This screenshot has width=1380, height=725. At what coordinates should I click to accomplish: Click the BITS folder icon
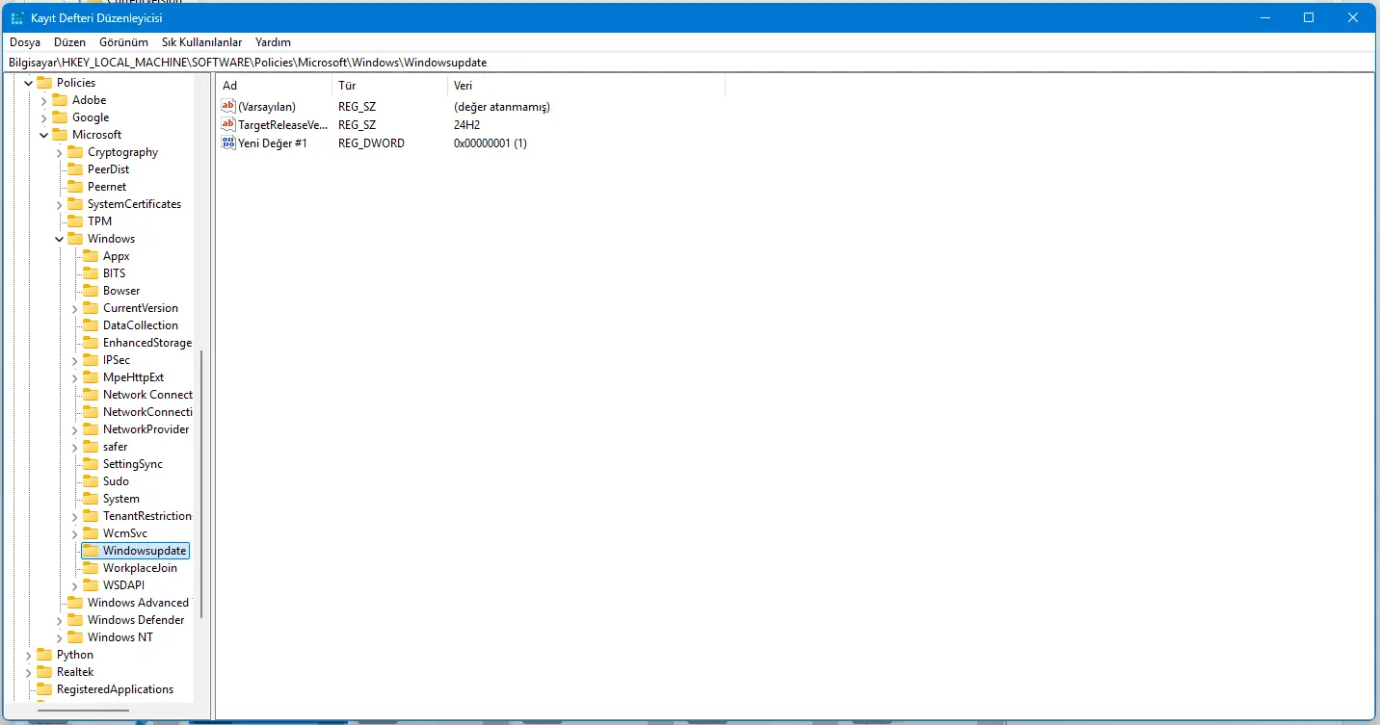(91, 273)
